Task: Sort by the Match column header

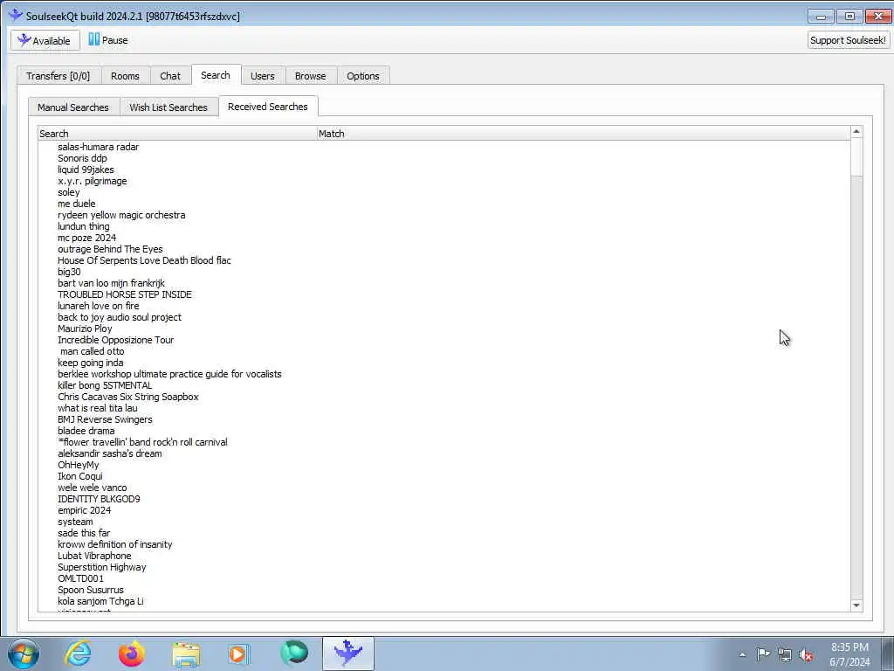Action: point(583,134)
